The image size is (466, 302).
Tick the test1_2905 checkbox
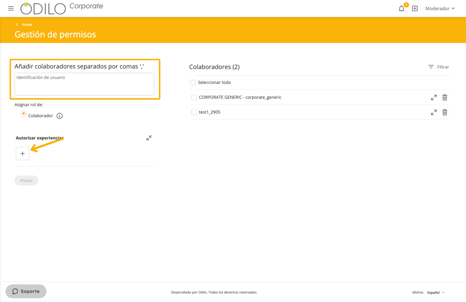194,112
